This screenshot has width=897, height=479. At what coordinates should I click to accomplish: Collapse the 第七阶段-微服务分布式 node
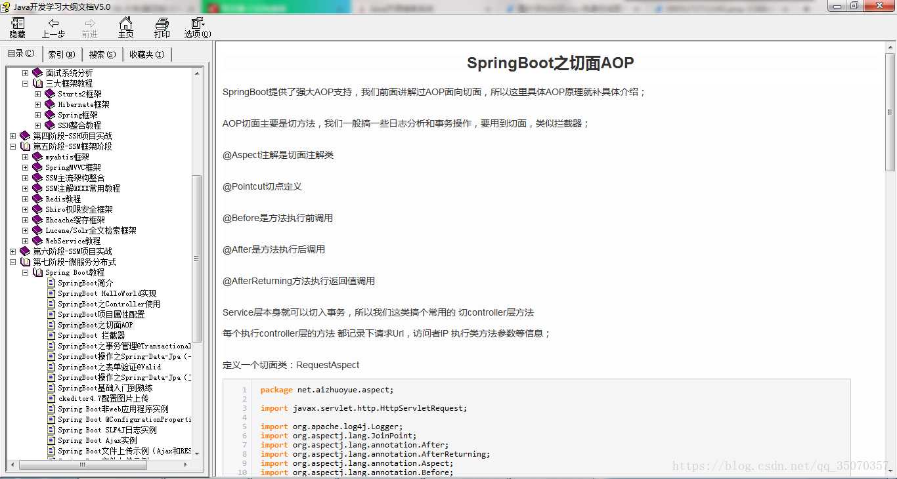tap(13, 262)
